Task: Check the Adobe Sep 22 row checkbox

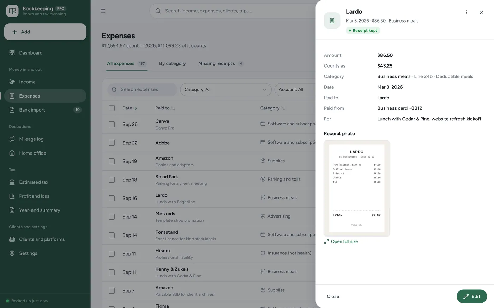Action: 112,143
